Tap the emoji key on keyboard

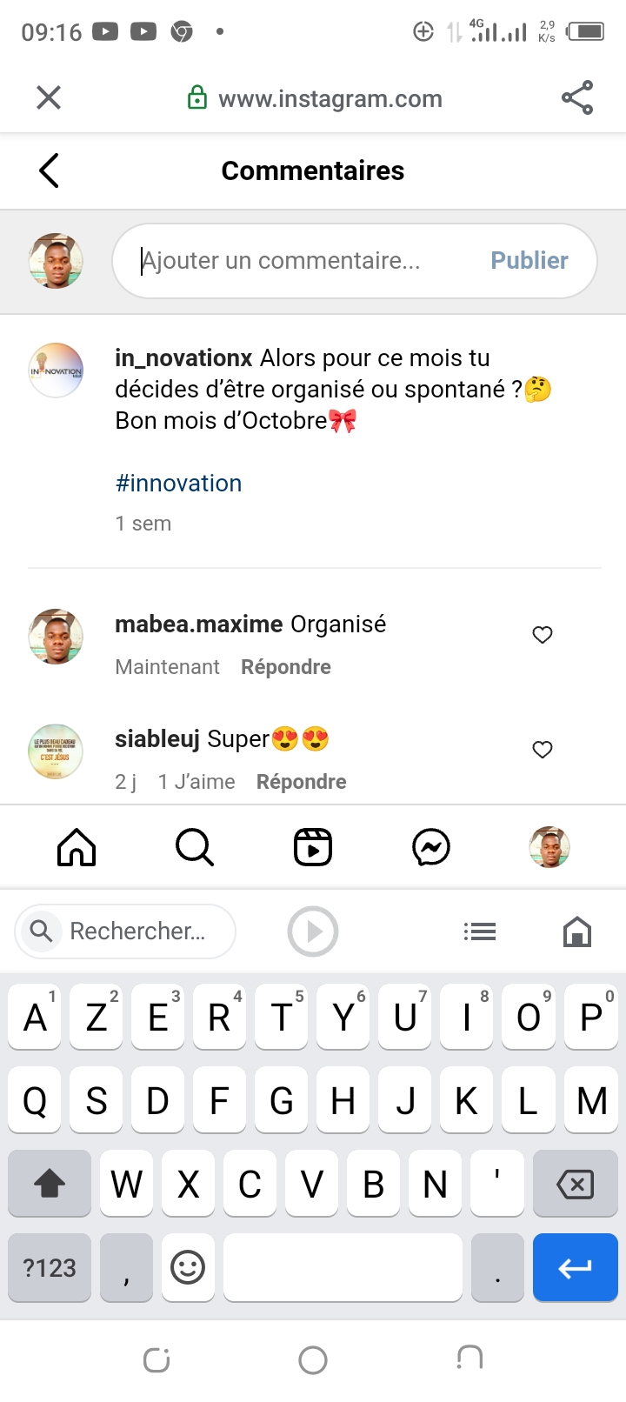[188, 1267]
